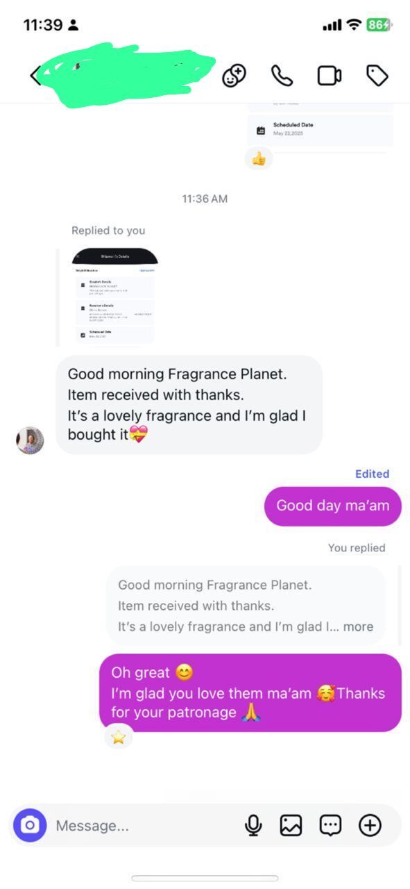
Task: Start a voice call with phone icon
Action: click(282, 76)
